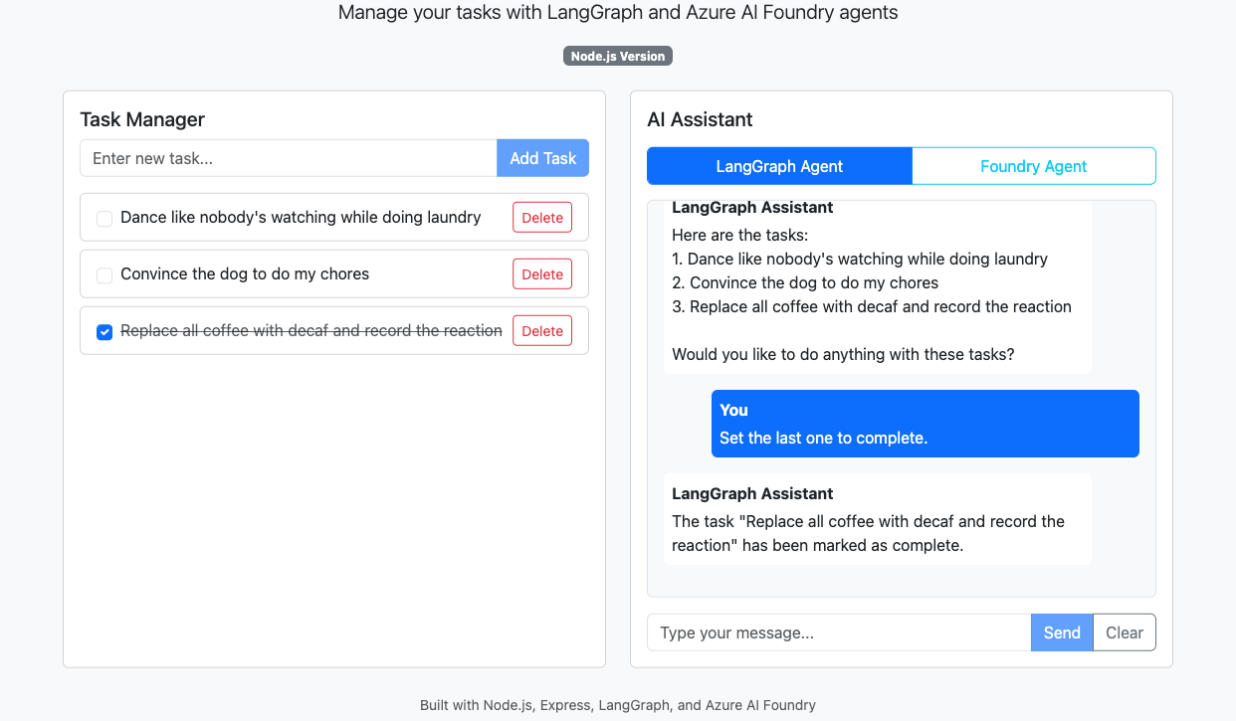Delete the laundry dancing task
This screenshot has width=1236, height=721.
541,217
